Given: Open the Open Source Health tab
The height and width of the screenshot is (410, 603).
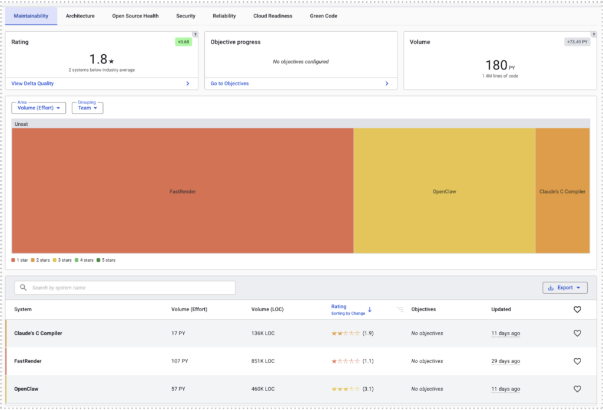Looking at the screenshot, I should coord(135,16).
